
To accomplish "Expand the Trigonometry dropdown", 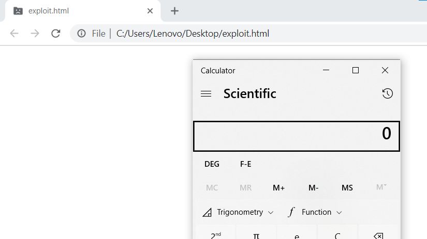I will pyautogui.click(x=238, y=212).
